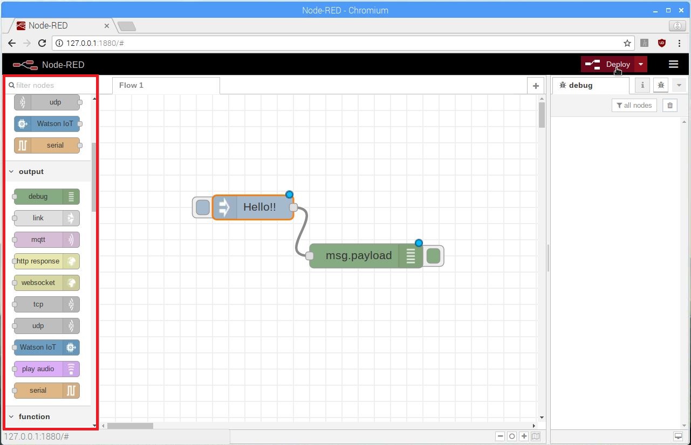Screen dimensions: 691x445
Task: Open the Node-RED hamburger main menu
Action: (673, 64)
